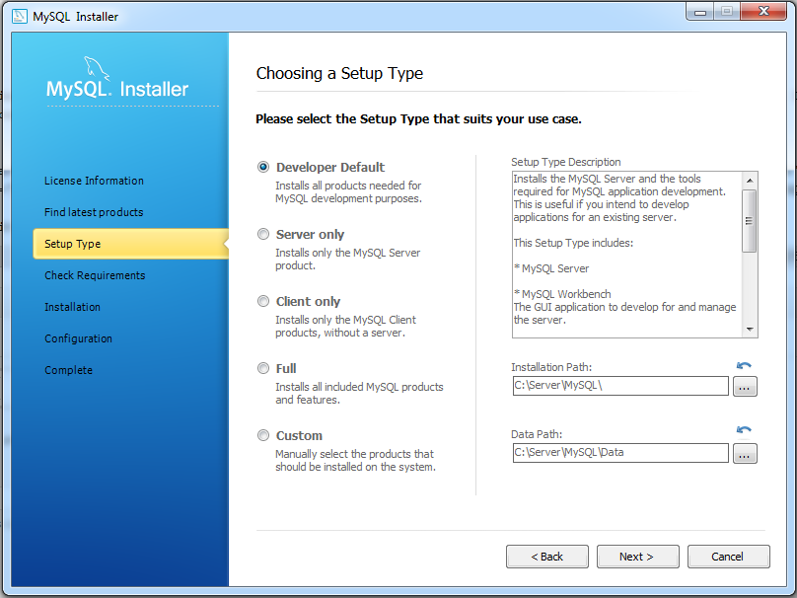Go to the Installation sidebar step
The image size is (797, 598).
(x=72, y=307)
